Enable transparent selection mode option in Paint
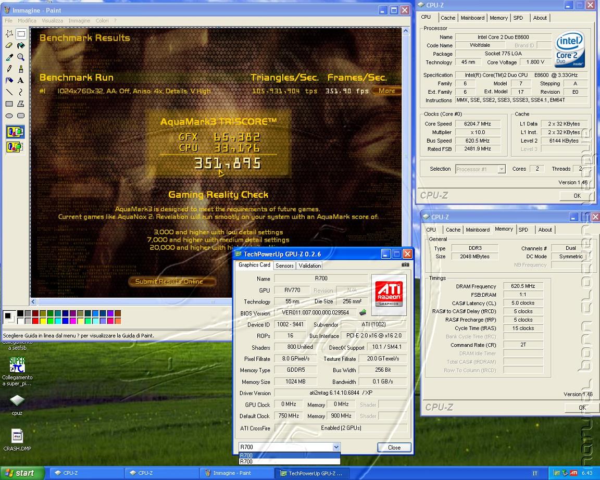This screenshot has height=480, width=600. click(15, 147)
